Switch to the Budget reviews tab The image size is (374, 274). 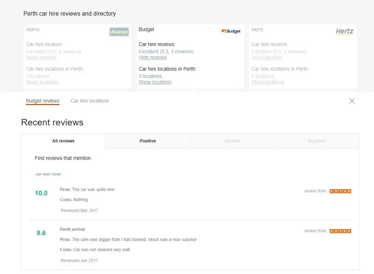(43, 101)
